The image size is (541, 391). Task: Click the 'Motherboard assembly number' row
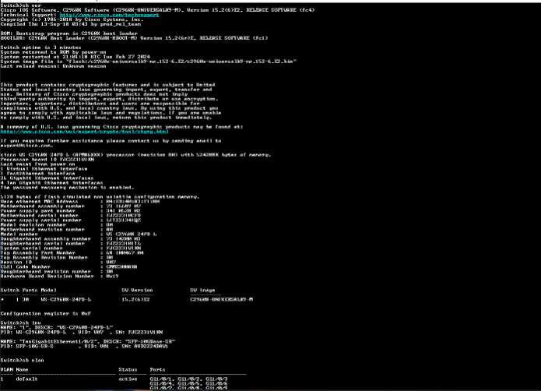point(71,206)
